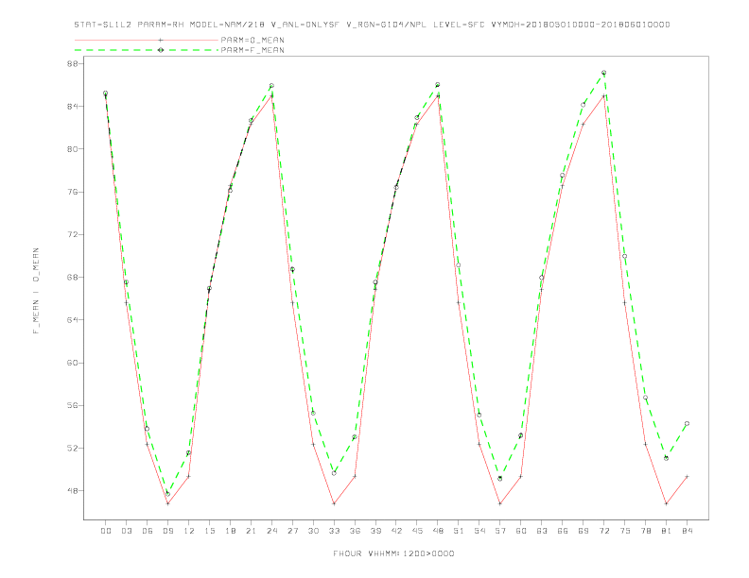749x578 pixels.
Task: Click the PARM=O_MEAN legend label
Action: click(253, 40)
